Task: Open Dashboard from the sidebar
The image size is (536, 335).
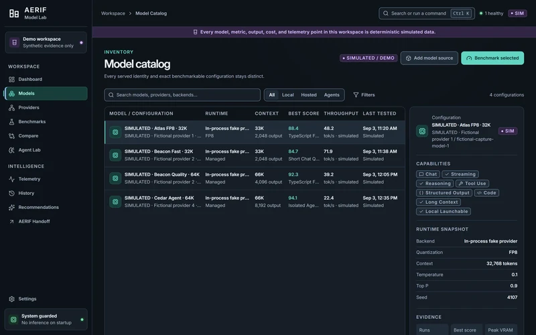Action: tap(46, 79)
